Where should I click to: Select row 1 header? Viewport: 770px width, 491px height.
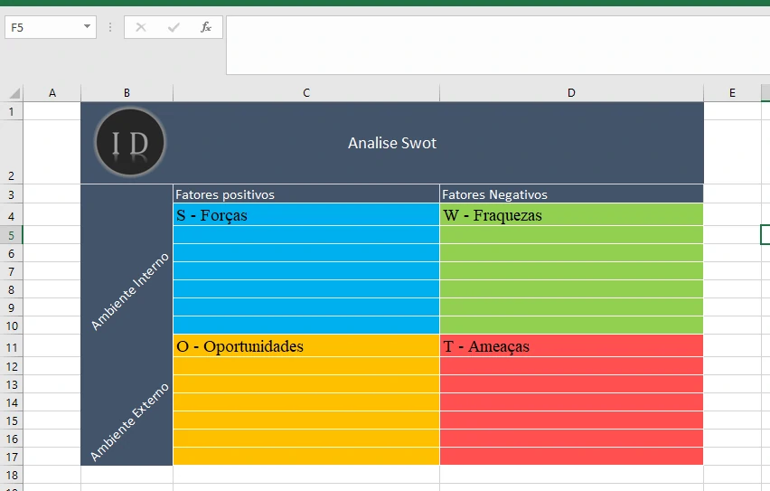[11, 111]
